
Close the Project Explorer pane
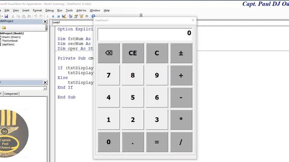point(45,22)
